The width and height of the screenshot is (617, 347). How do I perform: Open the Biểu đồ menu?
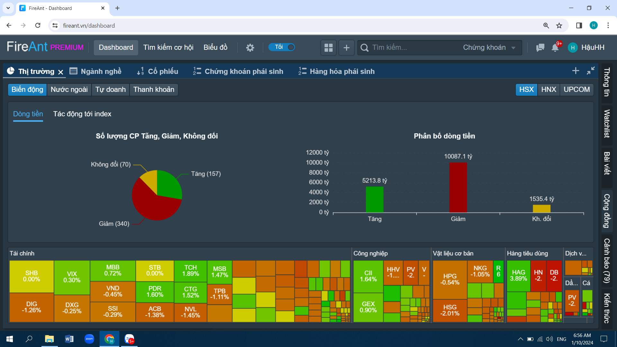tap(215, 48)
